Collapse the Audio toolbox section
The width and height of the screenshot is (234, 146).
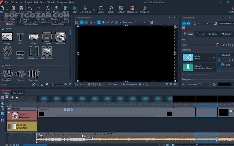point(3,65)
